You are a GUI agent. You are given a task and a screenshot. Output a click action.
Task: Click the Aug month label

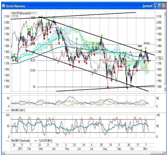105,148
